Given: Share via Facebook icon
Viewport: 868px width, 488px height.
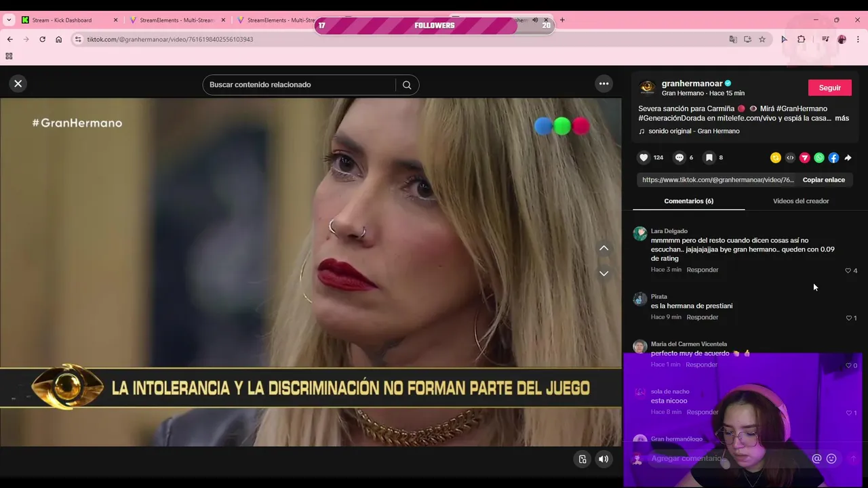Looking at the screenshot, I should click(833, 157).
